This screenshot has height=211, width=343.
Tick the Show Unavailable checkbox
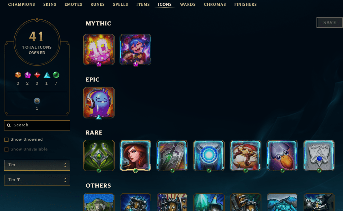click(6, 150)
